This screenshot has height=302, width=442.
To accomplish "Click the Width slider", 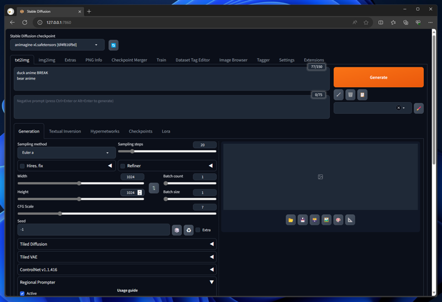I will (81, 183).
